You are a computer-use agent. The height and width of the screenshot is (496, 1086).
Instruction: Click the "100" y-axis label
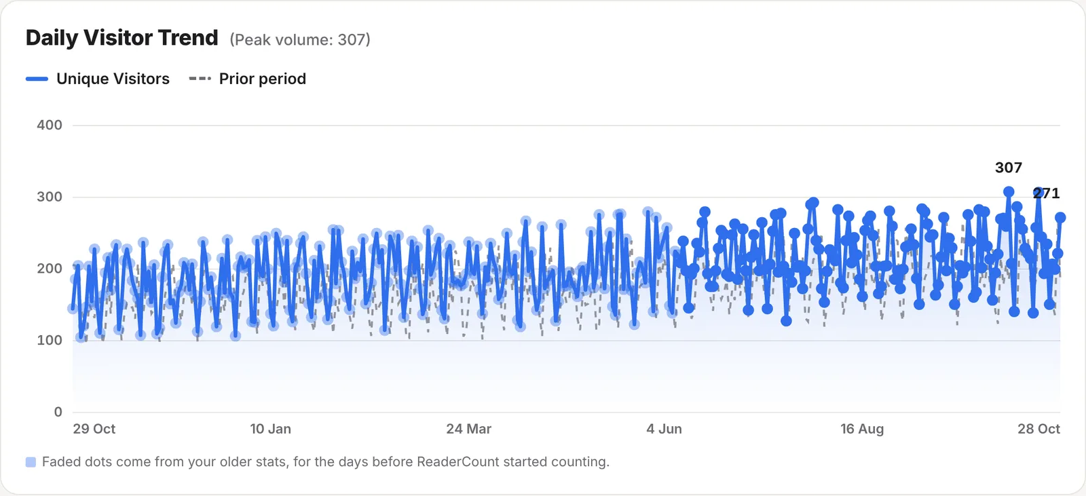(x=50, y=340)
